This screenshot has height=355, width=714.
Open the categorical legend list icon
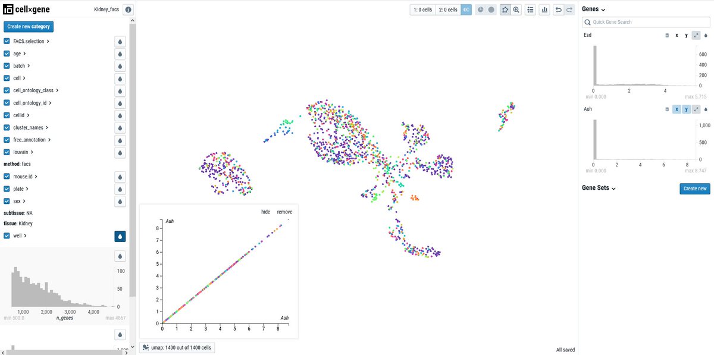tap(530, 10)
